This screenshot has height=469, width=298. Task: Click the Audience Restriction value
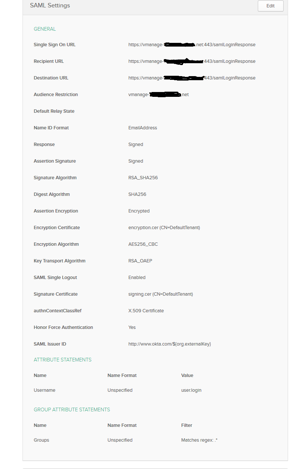[x=159, y=94]
